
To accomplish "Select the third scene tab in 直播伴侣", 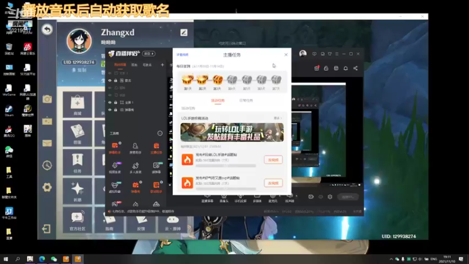I will [x=147, y=65].
